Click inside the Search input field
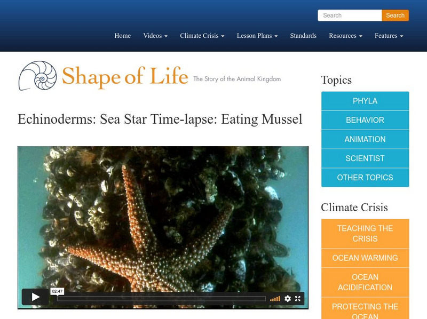 coord(350,15)
